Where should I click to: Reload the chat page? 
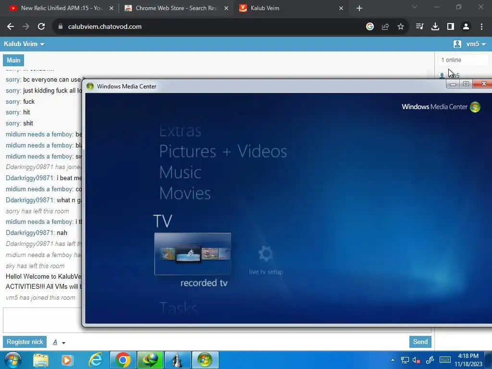41,27
